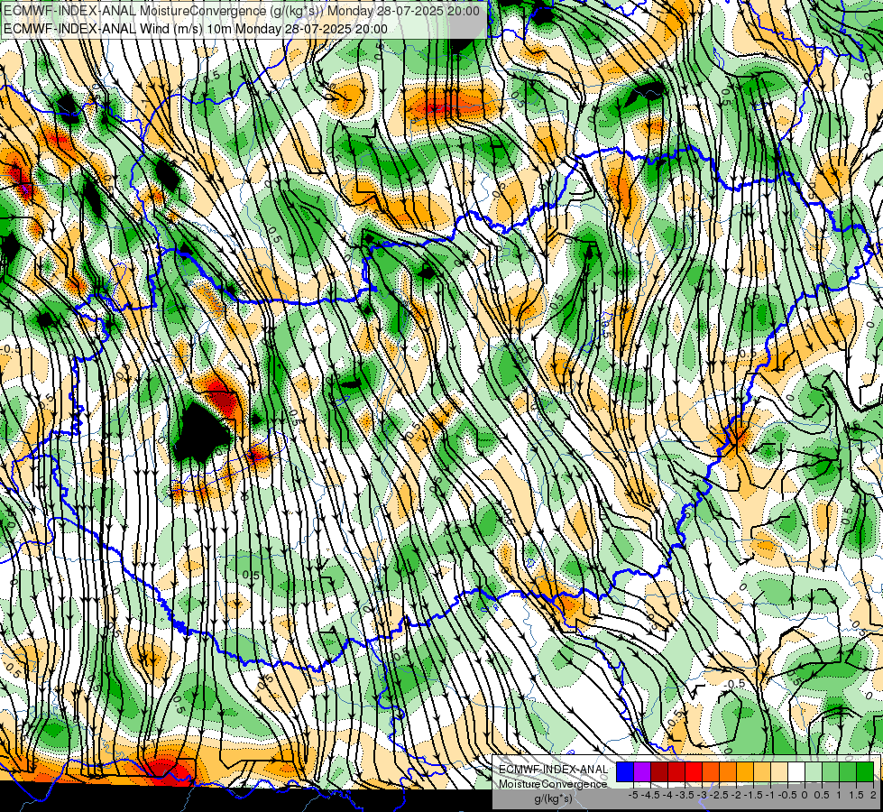Click the darkest green swatch between 1.5 and 2

(865, 771)
